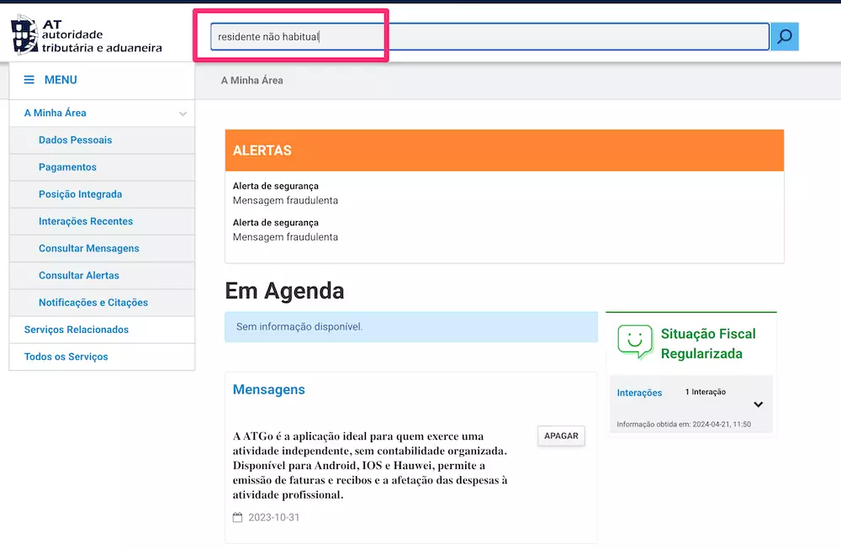Click the 'Informação obtida em: 2024-04-21, 11:50' text
Viewport: 841px width, 549px height.
pyautogui.click(x=684, y=424)
